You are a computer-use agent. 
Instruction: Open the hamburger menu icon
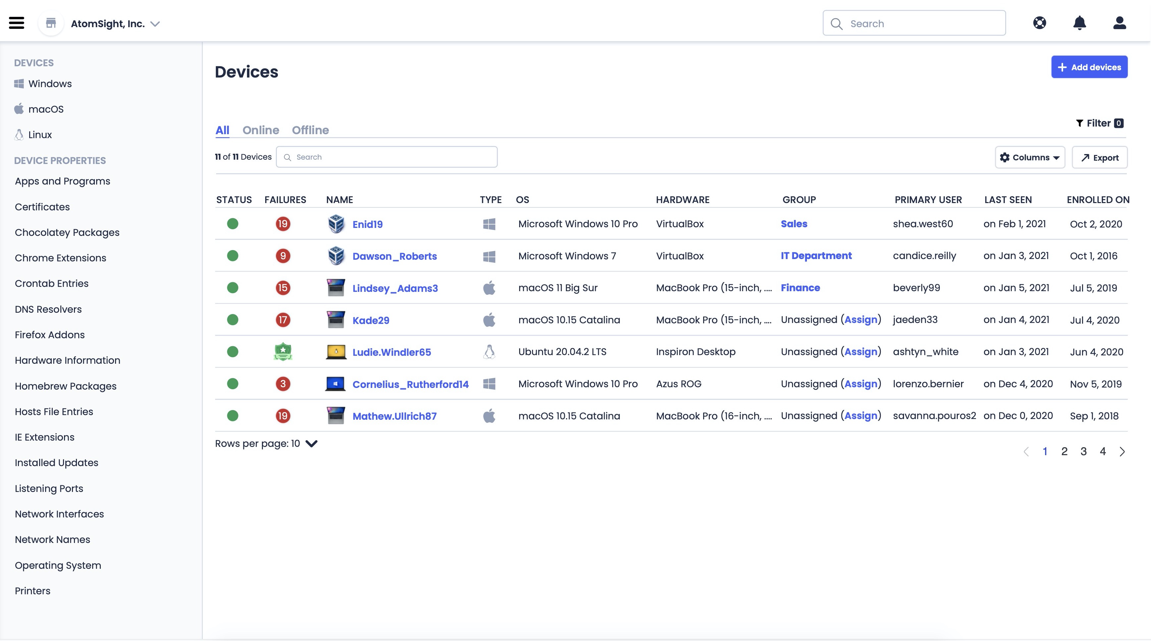17,23
